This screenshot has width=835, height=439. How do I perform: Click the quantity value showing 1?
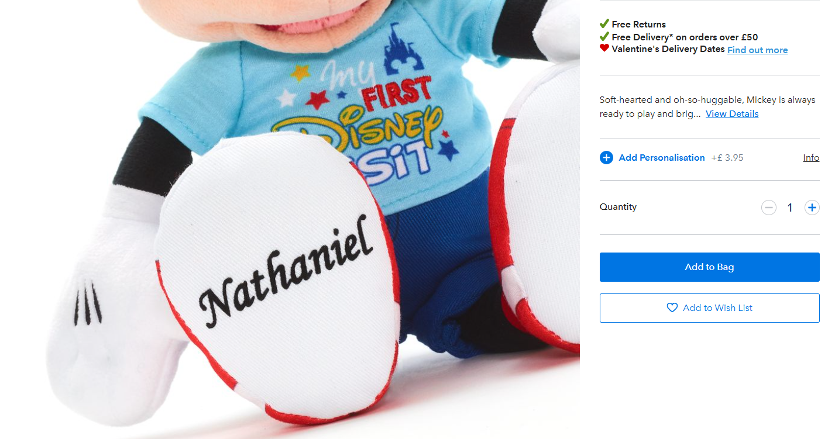(790, 208)
